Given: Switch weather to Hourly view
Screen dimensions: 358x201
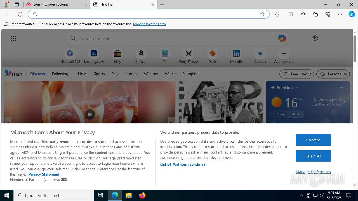Looking at the screenshot, I should coord(279,114).
